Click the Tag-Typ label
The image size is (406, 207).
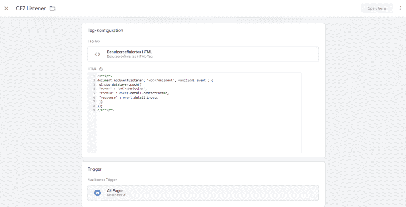point(94,41)
